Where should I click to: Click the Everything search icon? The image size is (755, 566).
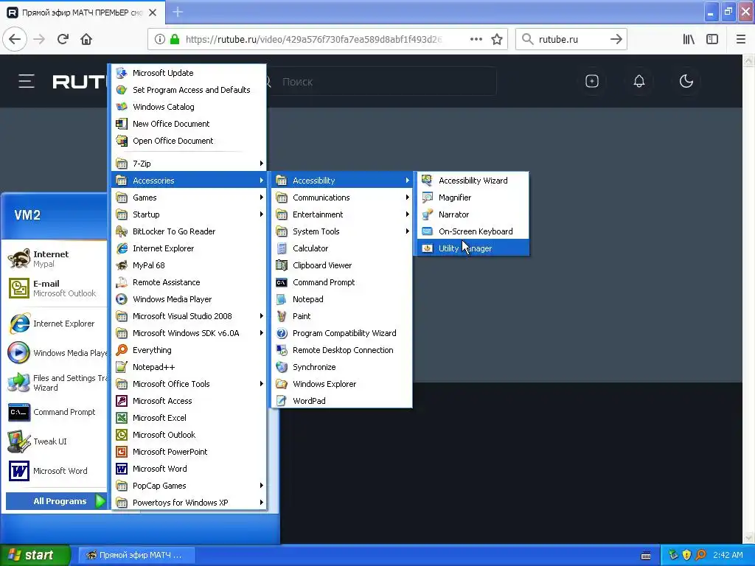[x=122, y=350]
